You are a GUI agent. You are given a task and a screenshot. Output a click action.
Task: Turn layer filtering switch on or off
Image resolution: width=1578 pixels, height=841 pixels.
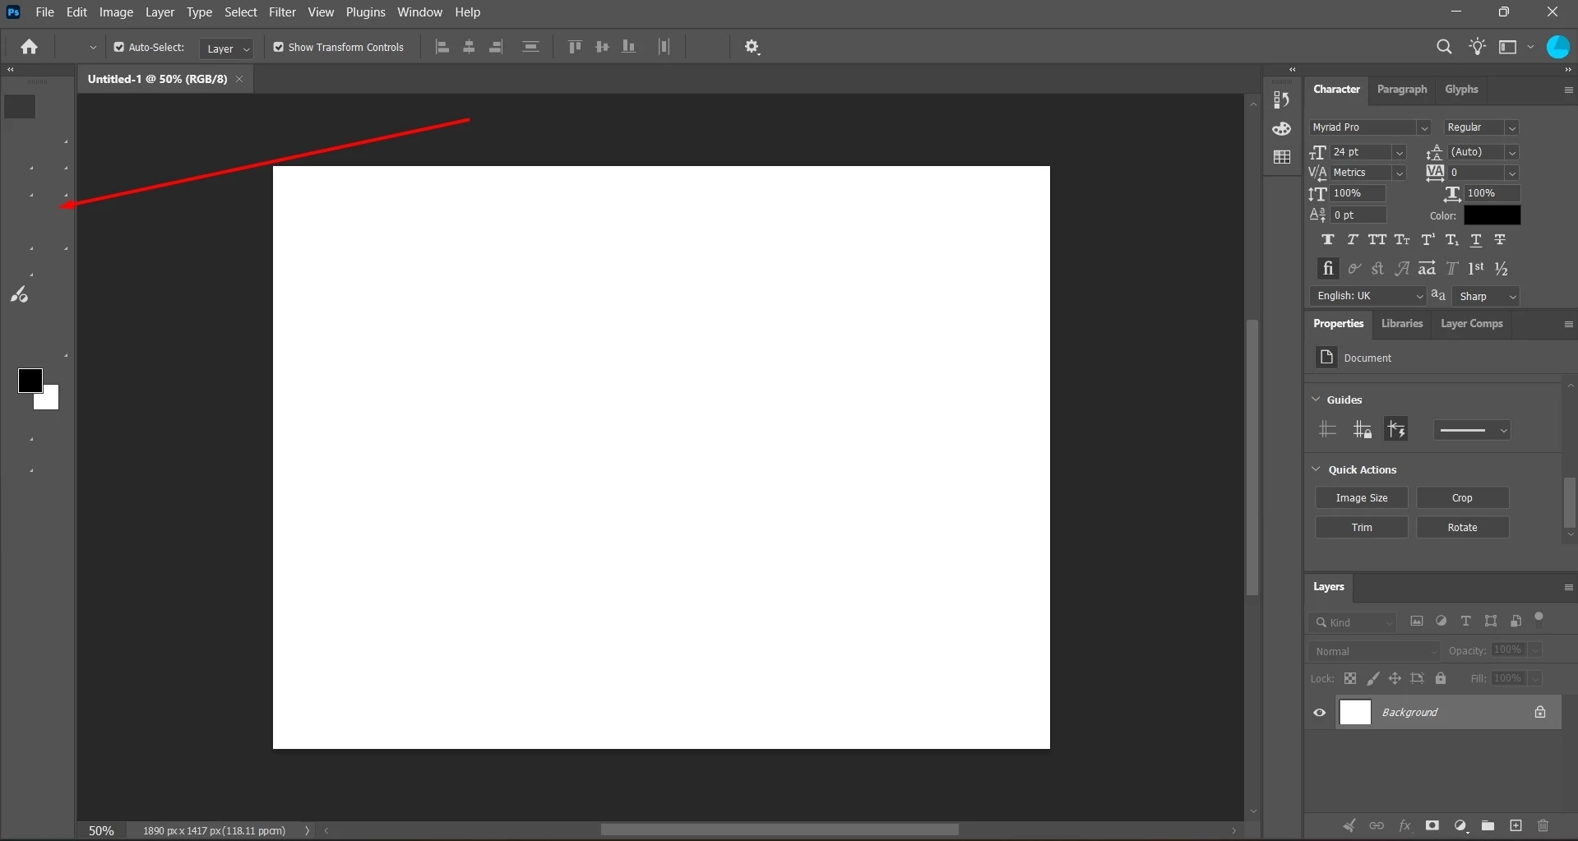point(1539,619)
